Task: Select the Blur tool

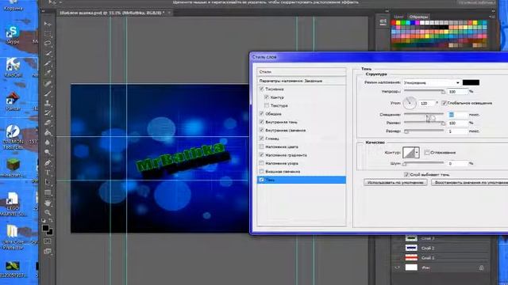Action: click(x=48, y=142)
